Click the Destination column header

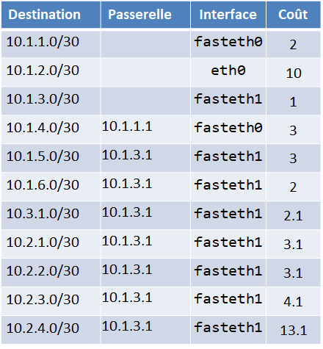[51, 15]
